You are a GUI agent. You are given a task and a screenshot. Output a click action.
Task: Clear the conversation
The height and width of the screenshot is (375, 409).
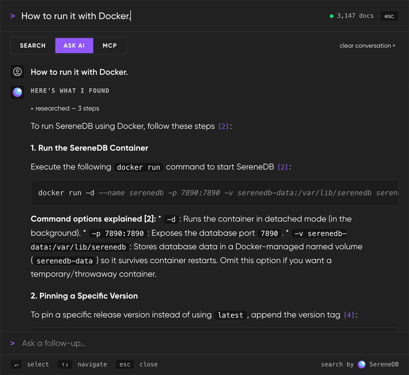point(367,46)
